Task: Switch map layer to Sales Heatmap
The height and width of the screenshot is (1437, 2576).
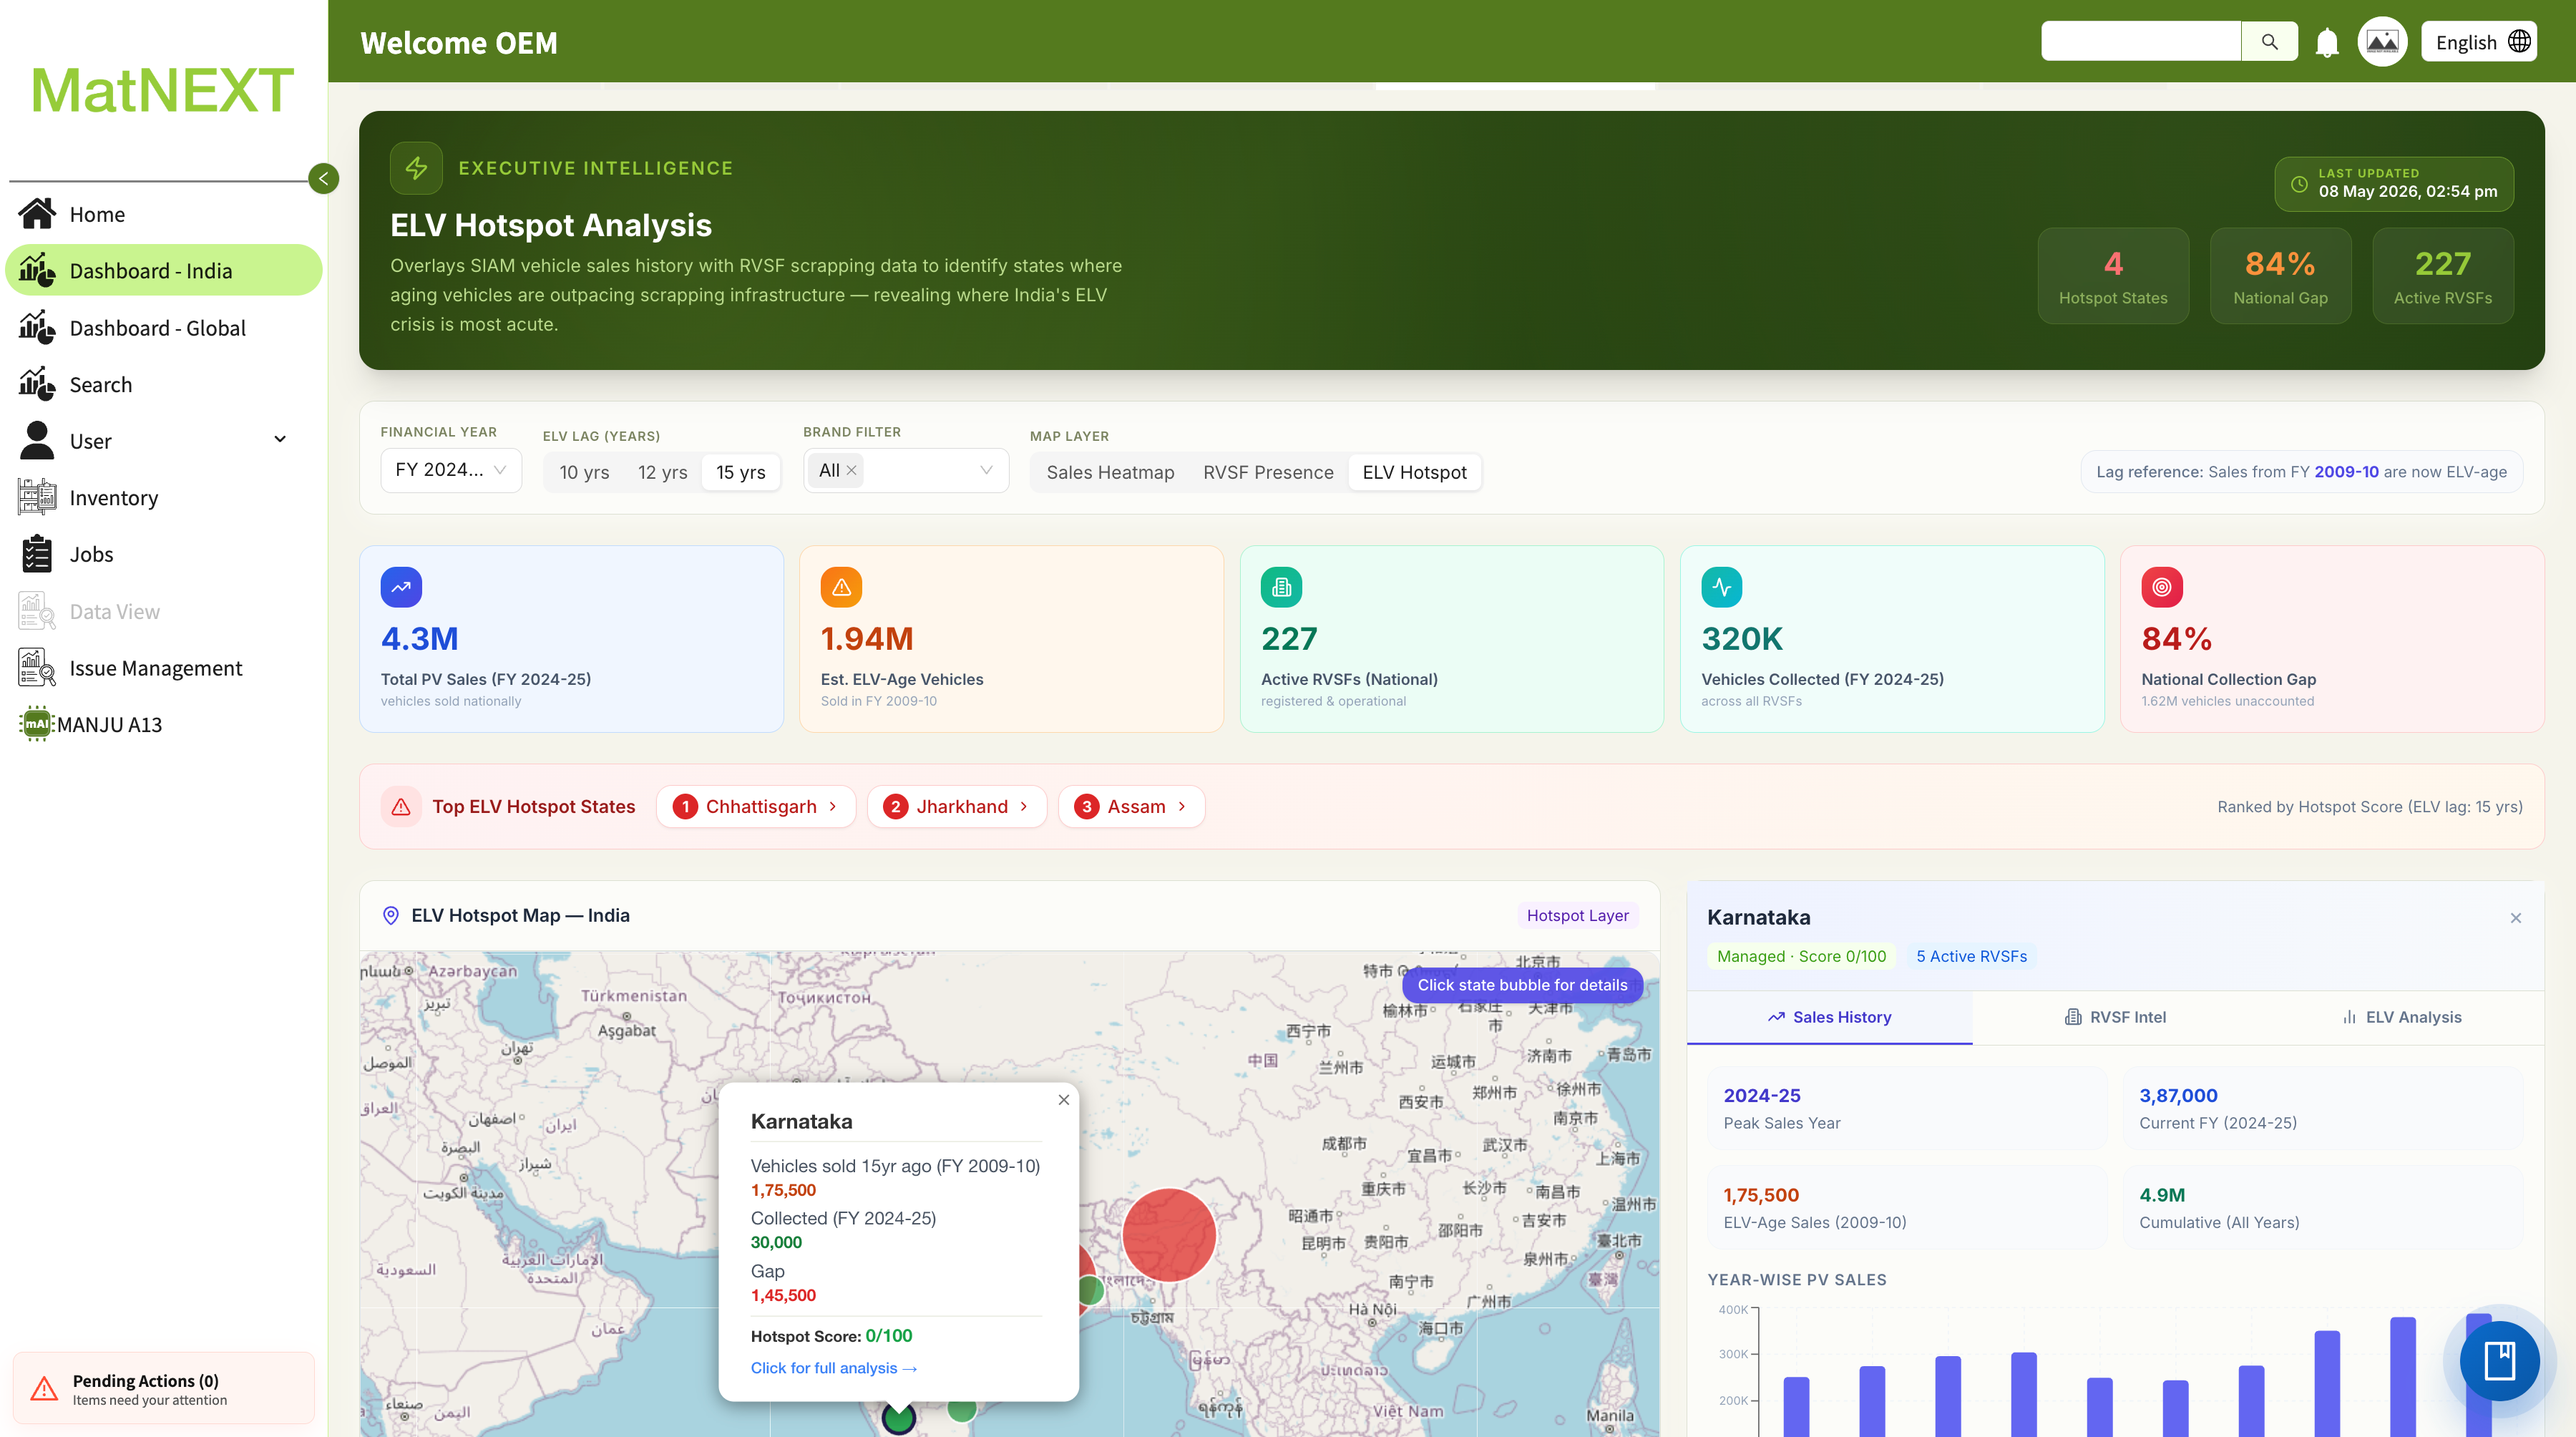Action: 1110,472
